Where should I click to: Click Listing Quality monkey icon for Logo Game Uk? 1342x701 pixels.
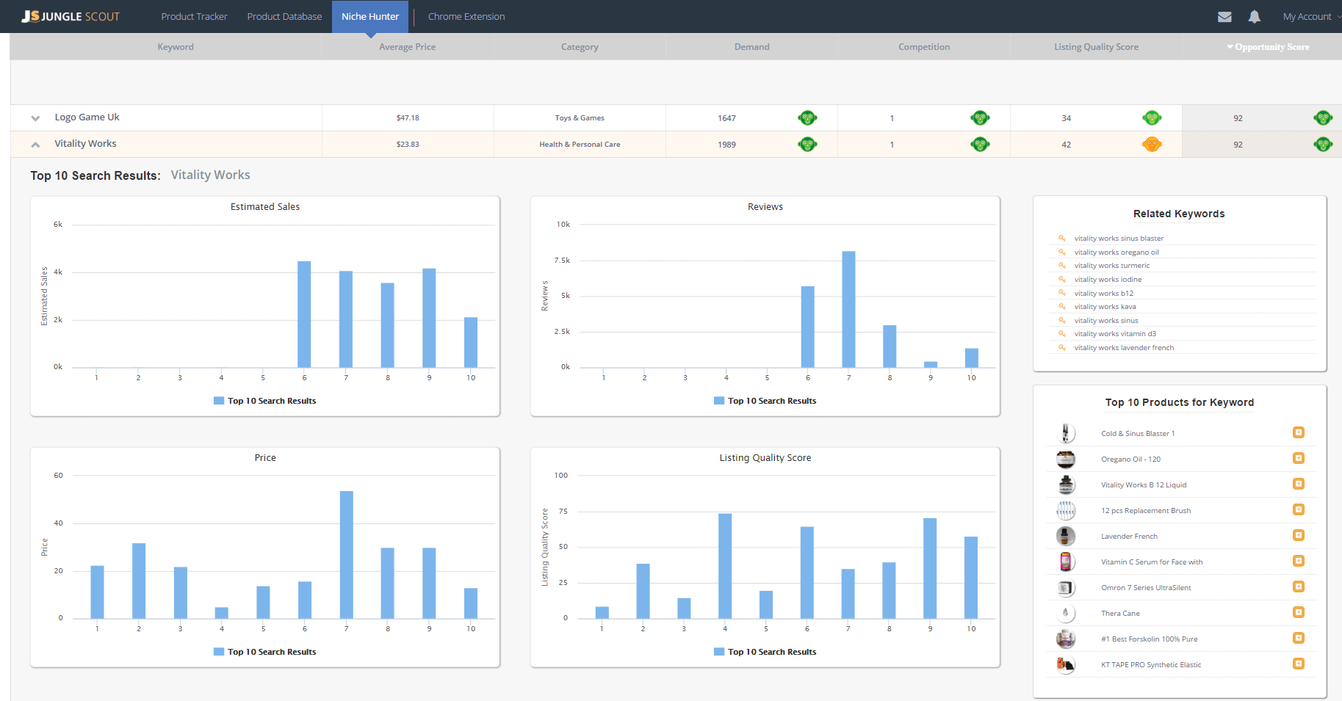point(1152,117)
